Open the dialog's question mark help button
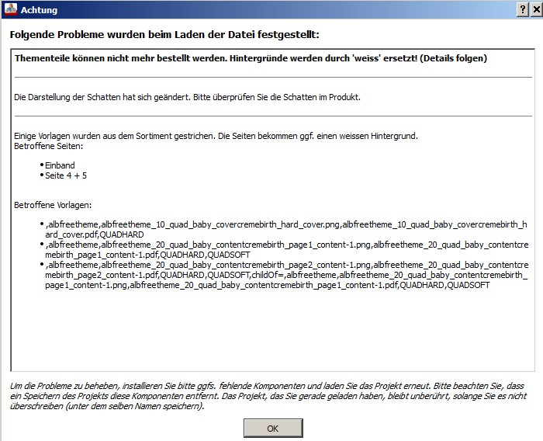 pyautogui.click(x=523, y=9)
